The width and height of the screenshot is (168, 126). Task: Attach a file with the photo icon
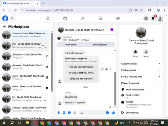64,113
